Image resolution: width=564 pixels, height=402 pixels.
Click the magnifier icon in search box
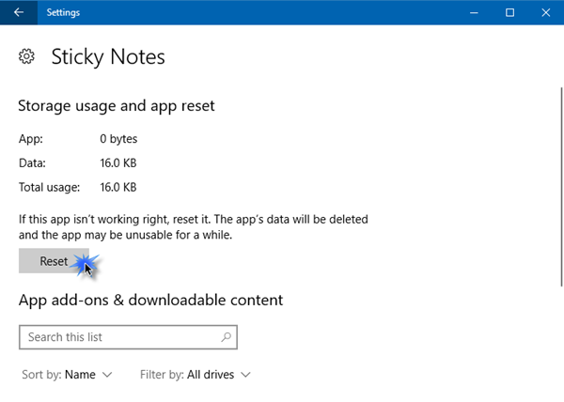pos(226,337)
